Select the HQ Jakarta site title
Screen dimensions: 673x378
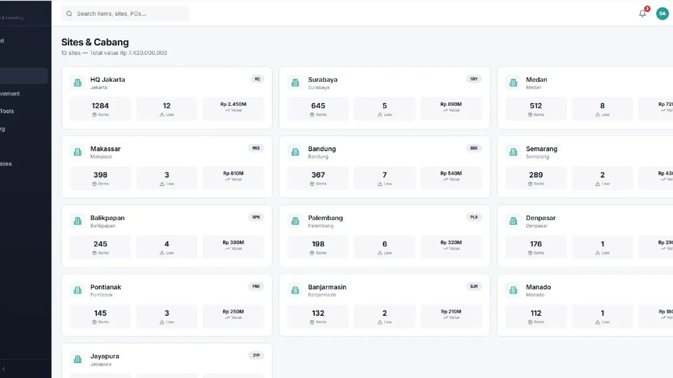[108, 80]
